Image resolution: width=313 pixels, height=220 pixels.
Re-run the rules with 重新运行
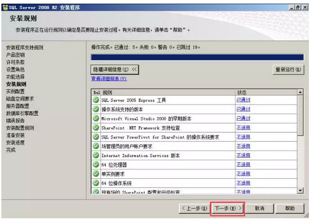tap(288, 70)
